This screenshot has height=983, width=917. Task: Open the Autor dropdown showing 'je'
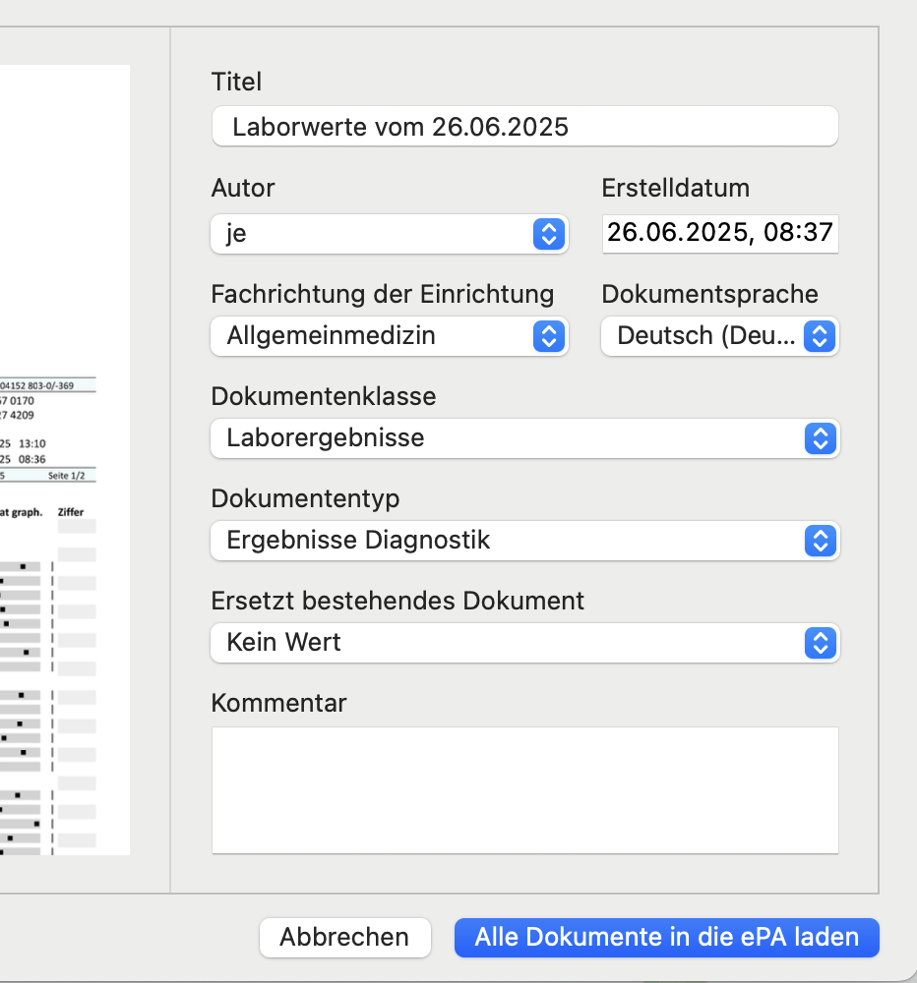tap(390, 235)
